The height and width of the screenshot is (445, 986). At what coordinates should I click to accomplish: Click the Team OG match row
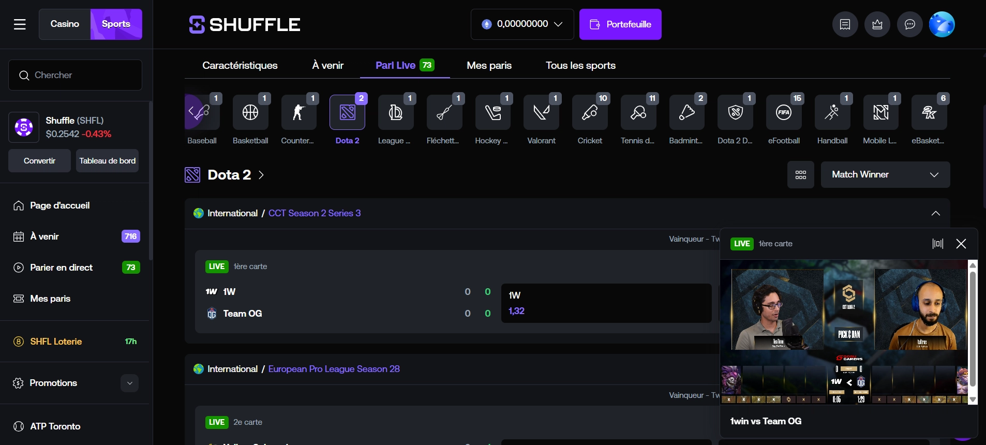pos(242,314)
